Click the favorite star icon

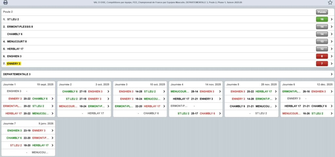click(x=330, y=3)
